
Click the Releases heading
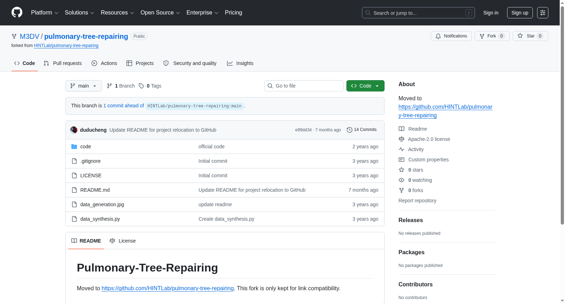click(x=411, y=220)
